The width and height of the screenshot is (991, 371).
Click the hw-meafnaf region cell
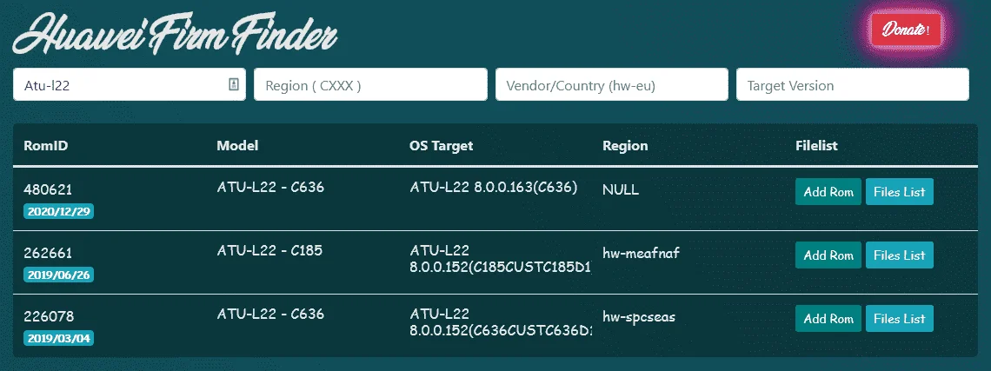pyautogui.click(x=641, y=254)
